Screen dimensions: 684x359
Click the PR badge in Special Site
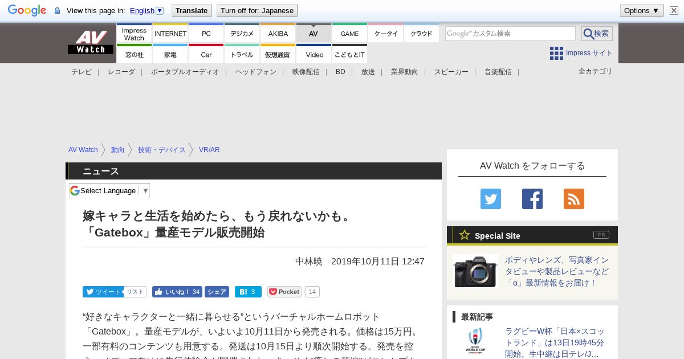(601, 235)
